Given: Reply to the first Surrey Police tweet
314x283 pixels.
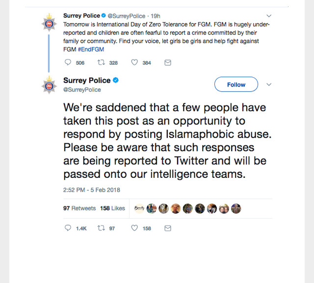Looking at the screenshot, I should tap(68, 63).
